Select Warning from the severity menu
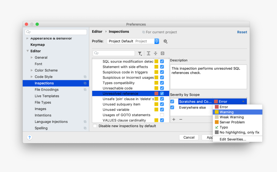Screen dimensions: 277x172 click(226, 112)
